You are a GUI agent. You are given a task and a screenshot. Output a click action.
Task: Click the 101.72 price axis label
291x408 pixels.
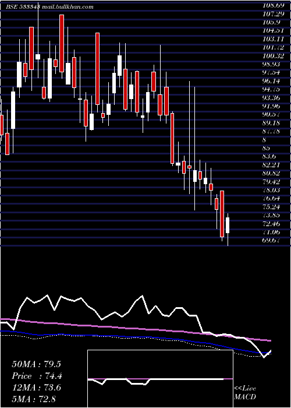point(273,47)
